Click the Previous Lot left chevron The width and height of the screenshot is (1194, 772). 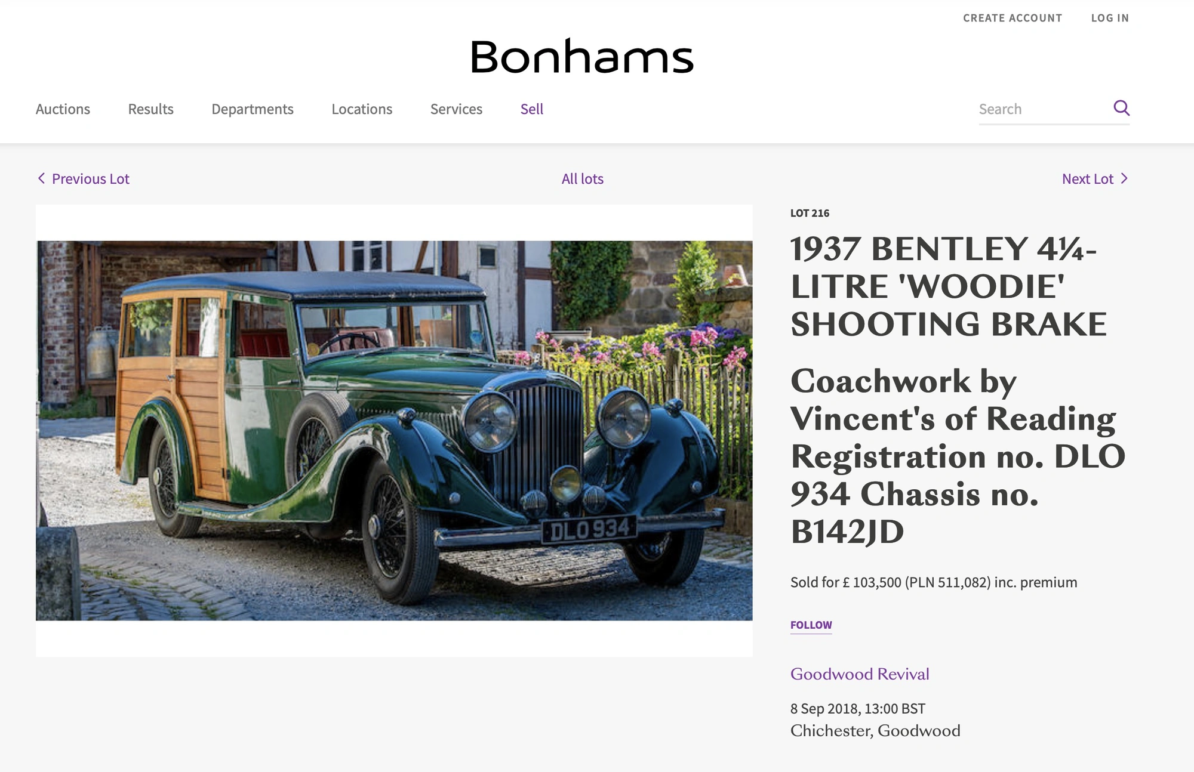click(41, 178)
